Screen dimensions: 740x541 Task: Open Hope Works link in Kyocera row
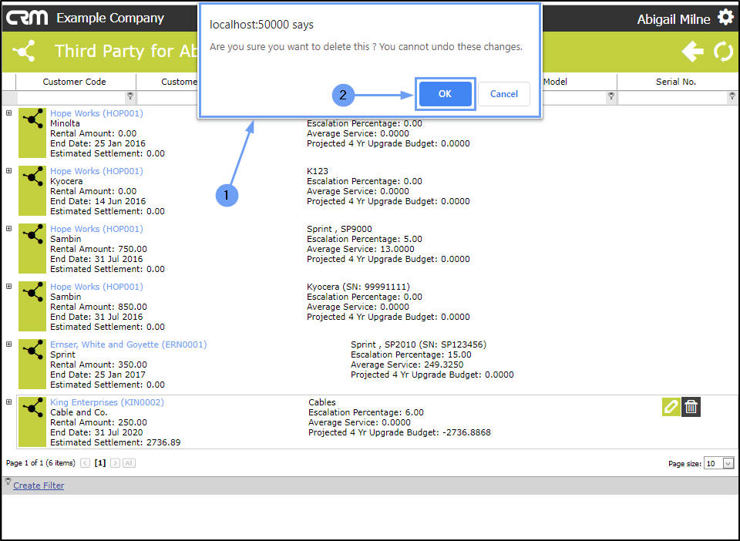tap(97, 171)
